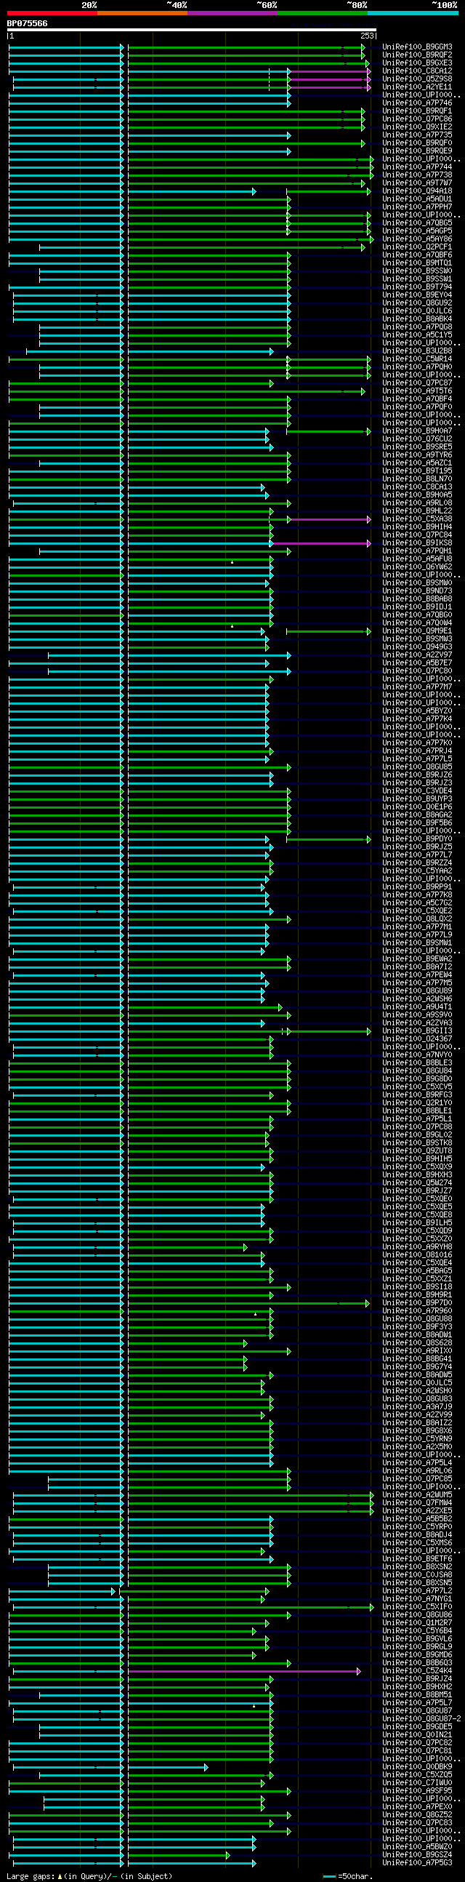
Task: Select the UniRef100_B8ABK4 entry
Action: point(417,319)
